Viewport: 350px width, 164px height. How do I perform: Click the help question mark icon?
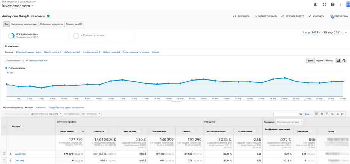[332, 4]
